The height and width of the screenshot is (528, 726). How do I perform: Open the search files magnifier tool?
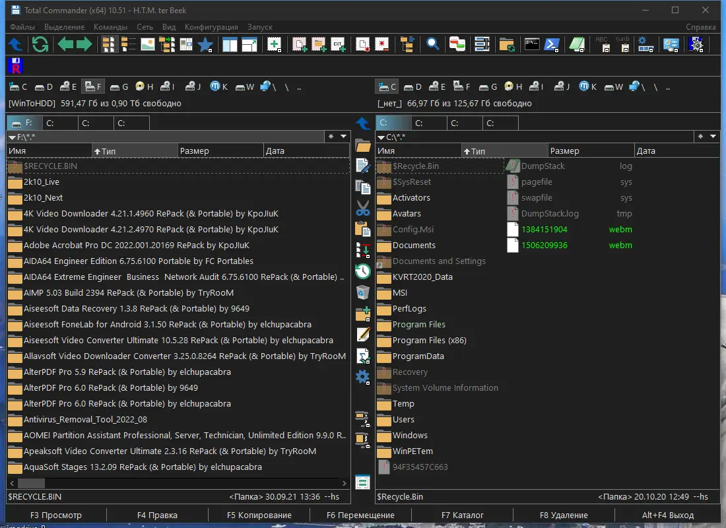point(432,44)
